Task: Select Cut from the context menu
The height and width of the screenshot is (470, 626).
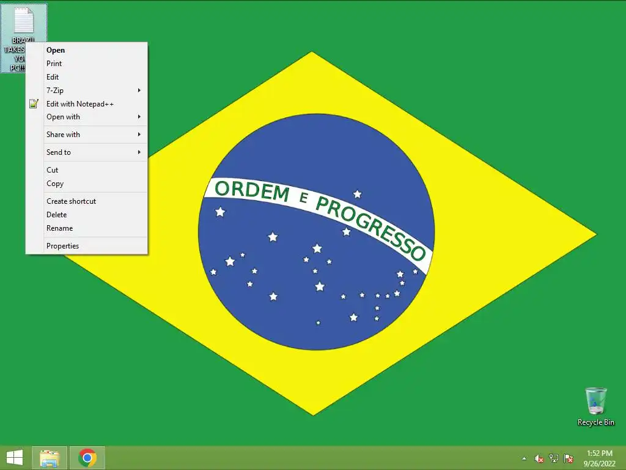Action: pyautogui.click(x=87, y=170)
